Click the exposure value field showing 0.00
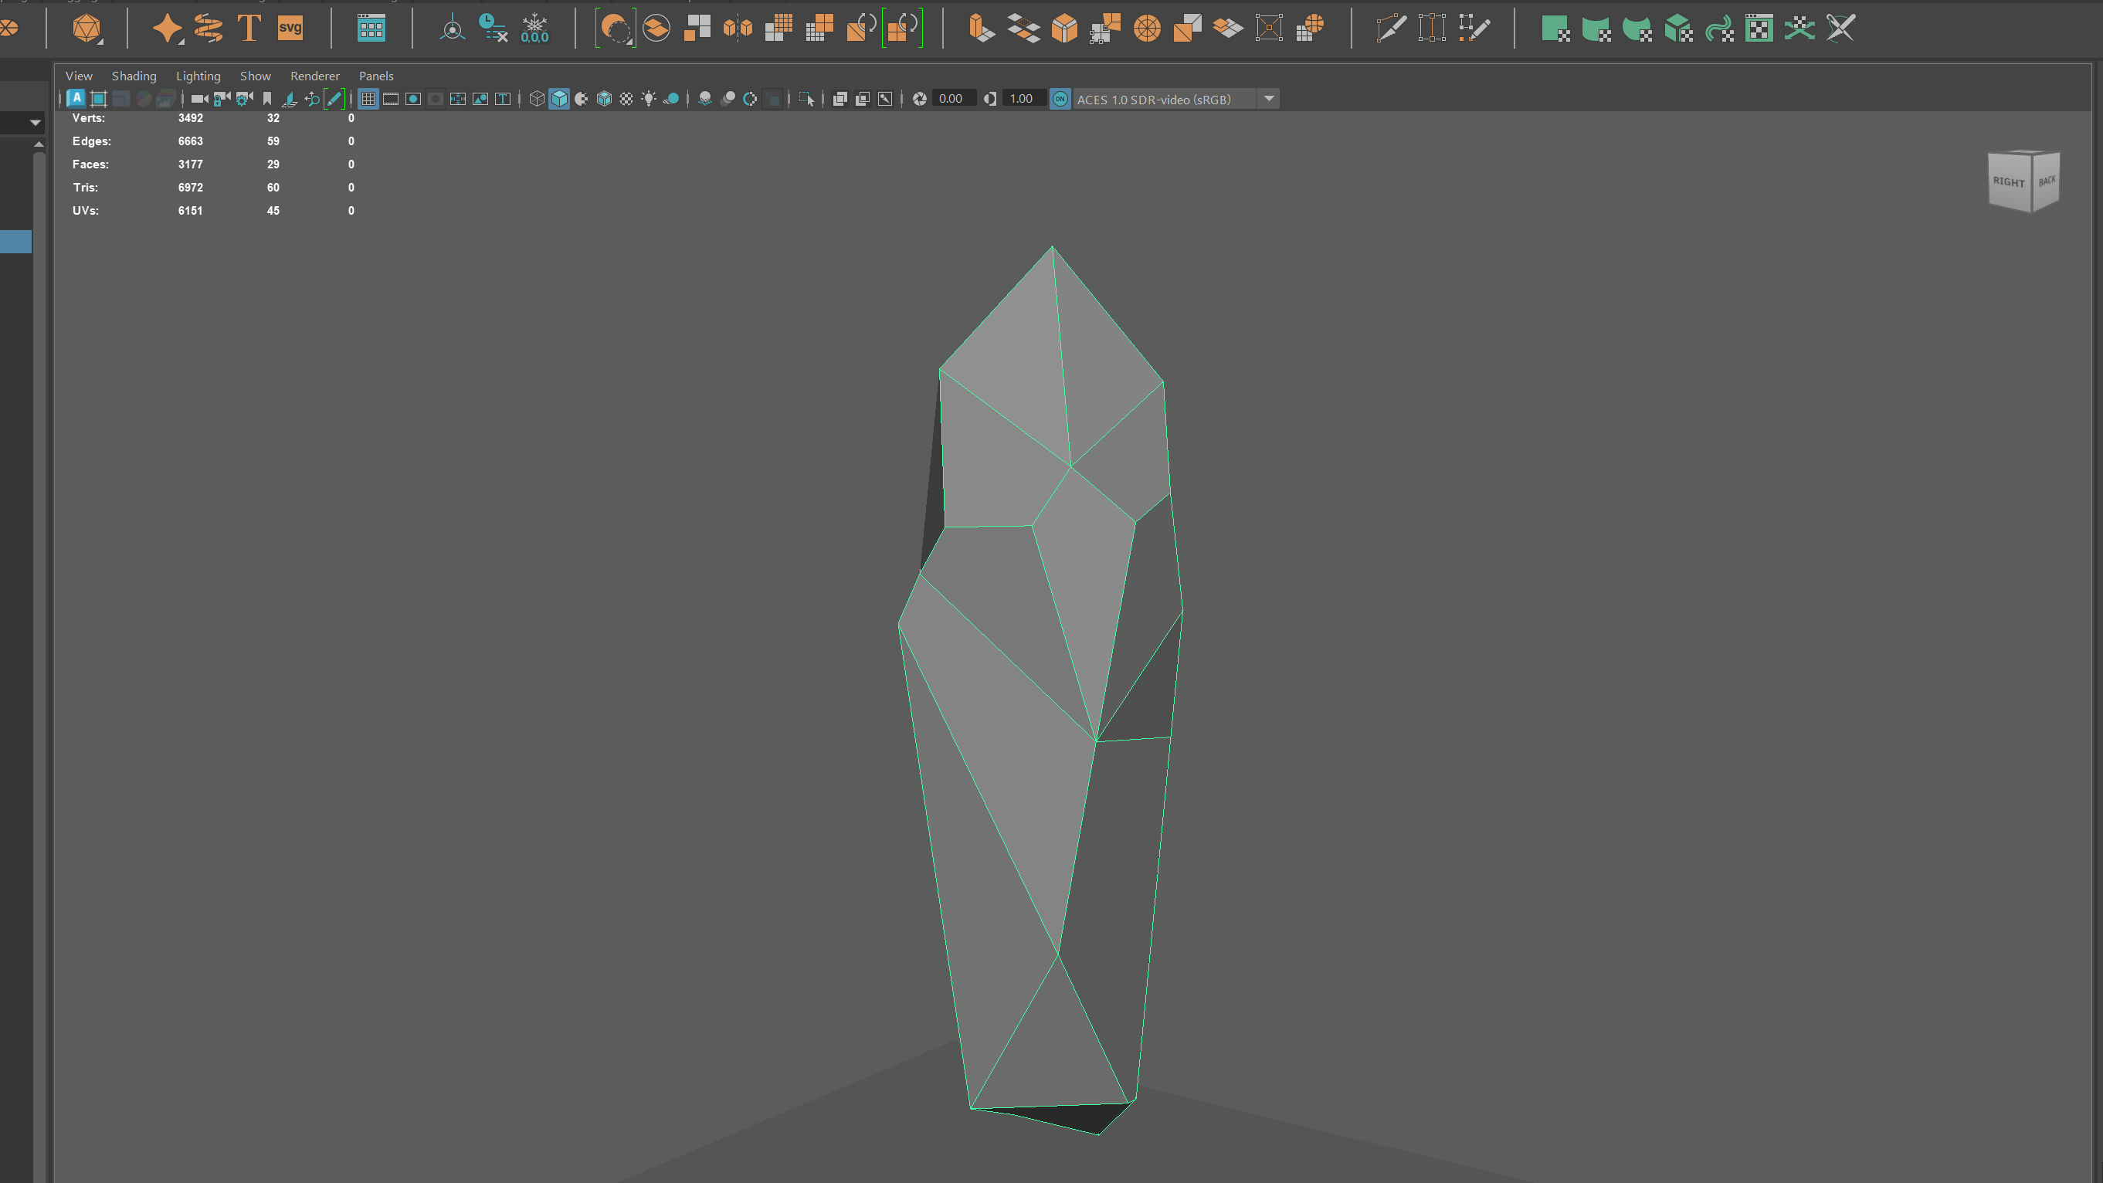This screenshot has height=1183, width=2103. [x=951, y=99]
